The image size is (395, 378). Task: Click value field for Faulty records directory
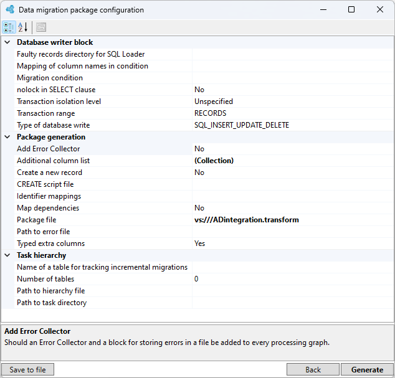(293, 54)
